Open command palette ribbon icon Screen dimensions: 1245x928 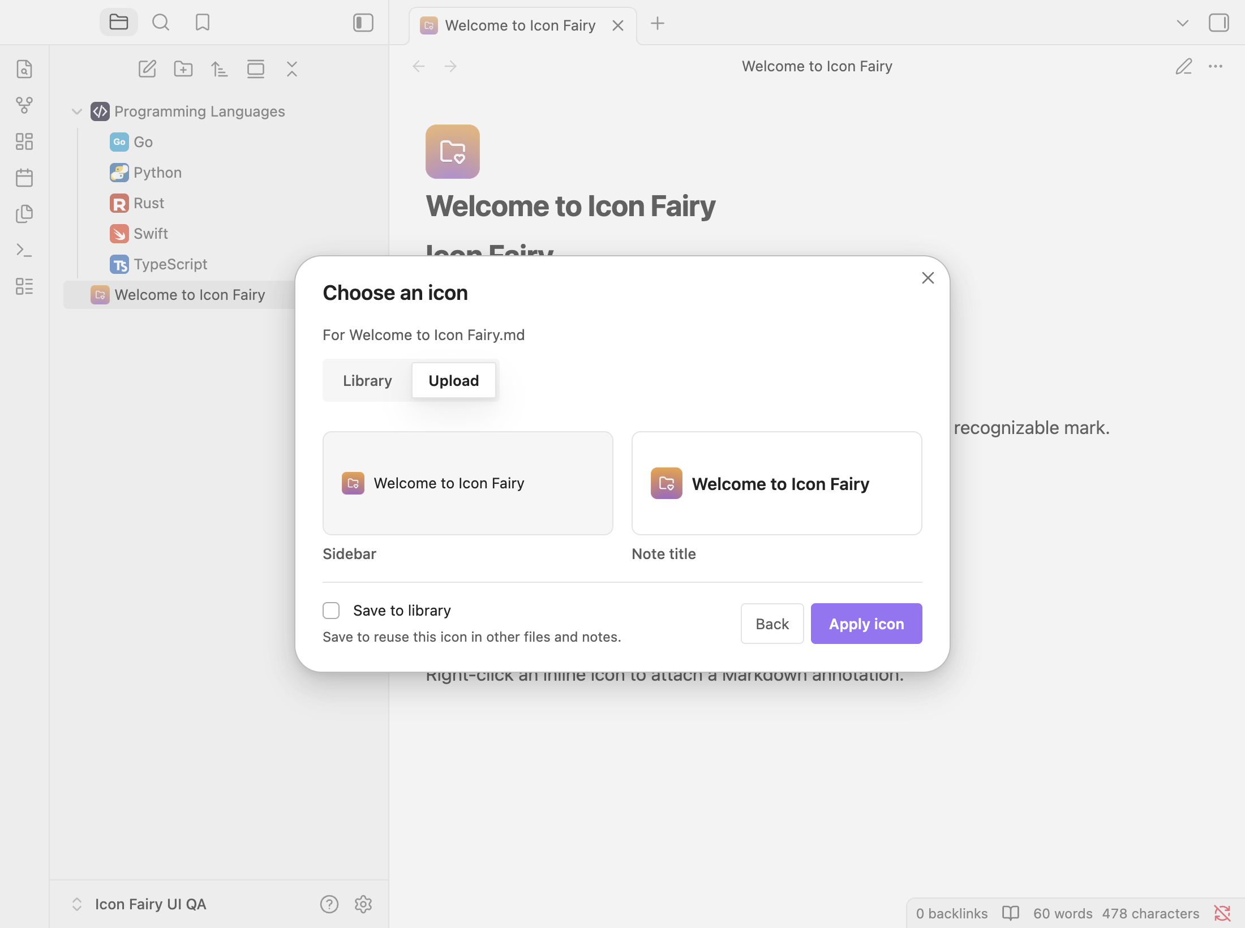[x=24, y=250]
